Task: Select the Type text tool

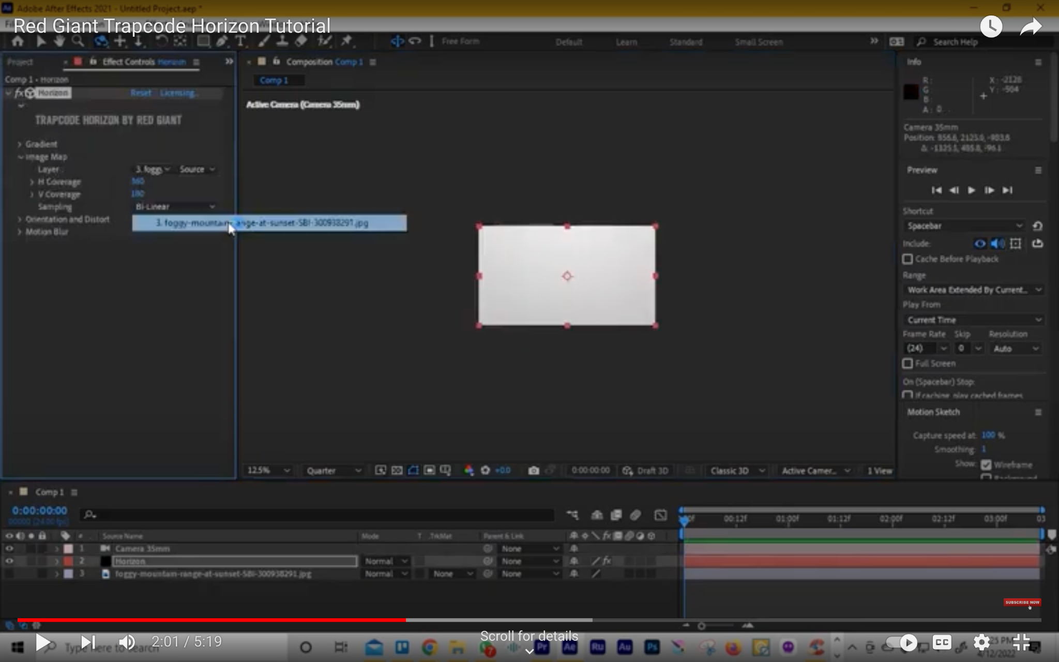Action: [240, 41]
